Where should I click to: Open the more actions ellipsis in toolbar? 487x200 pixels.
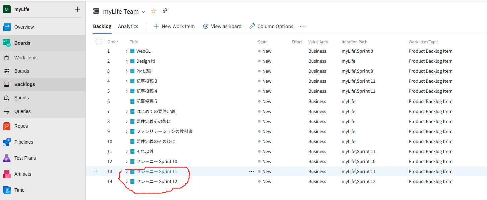pyautogui.click(x=303, y=26)
